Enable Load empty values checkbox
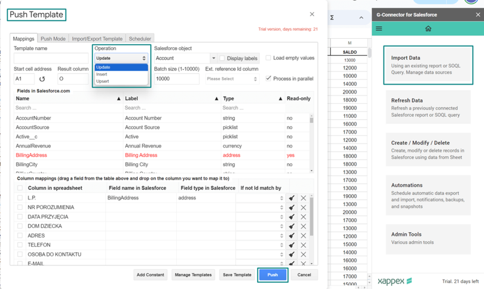 click(268, 57)
